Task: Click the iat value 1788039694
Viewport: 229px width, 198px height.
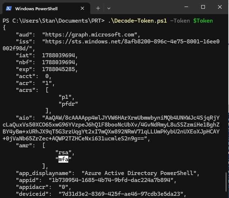Action: [58, 55]
